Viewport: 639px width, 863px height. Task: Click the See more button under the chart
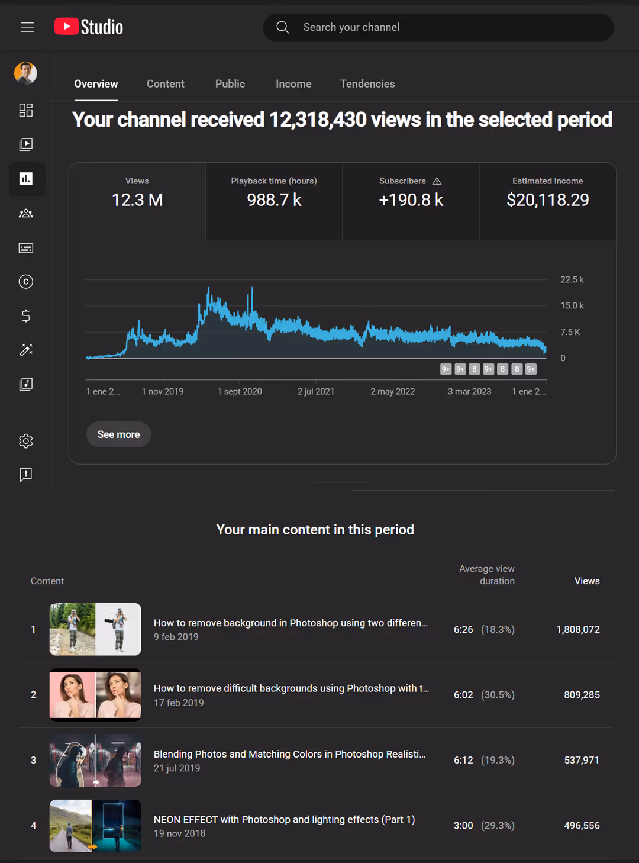(x=118, y=434)
